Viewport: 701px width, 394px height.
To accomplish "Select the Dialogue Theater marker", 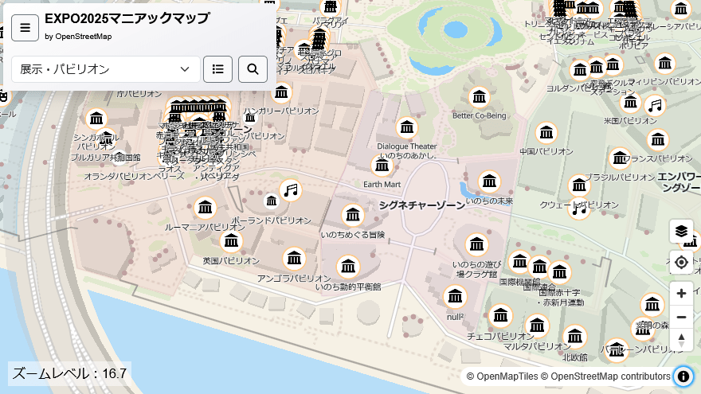I will pyautogui.click(x=407, y=128).
